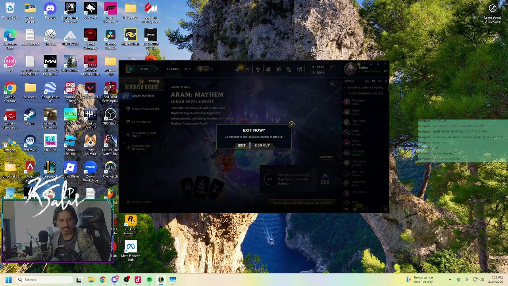
Task: Open Rockstar Games desktop shortcut
Action: (131, 225)
